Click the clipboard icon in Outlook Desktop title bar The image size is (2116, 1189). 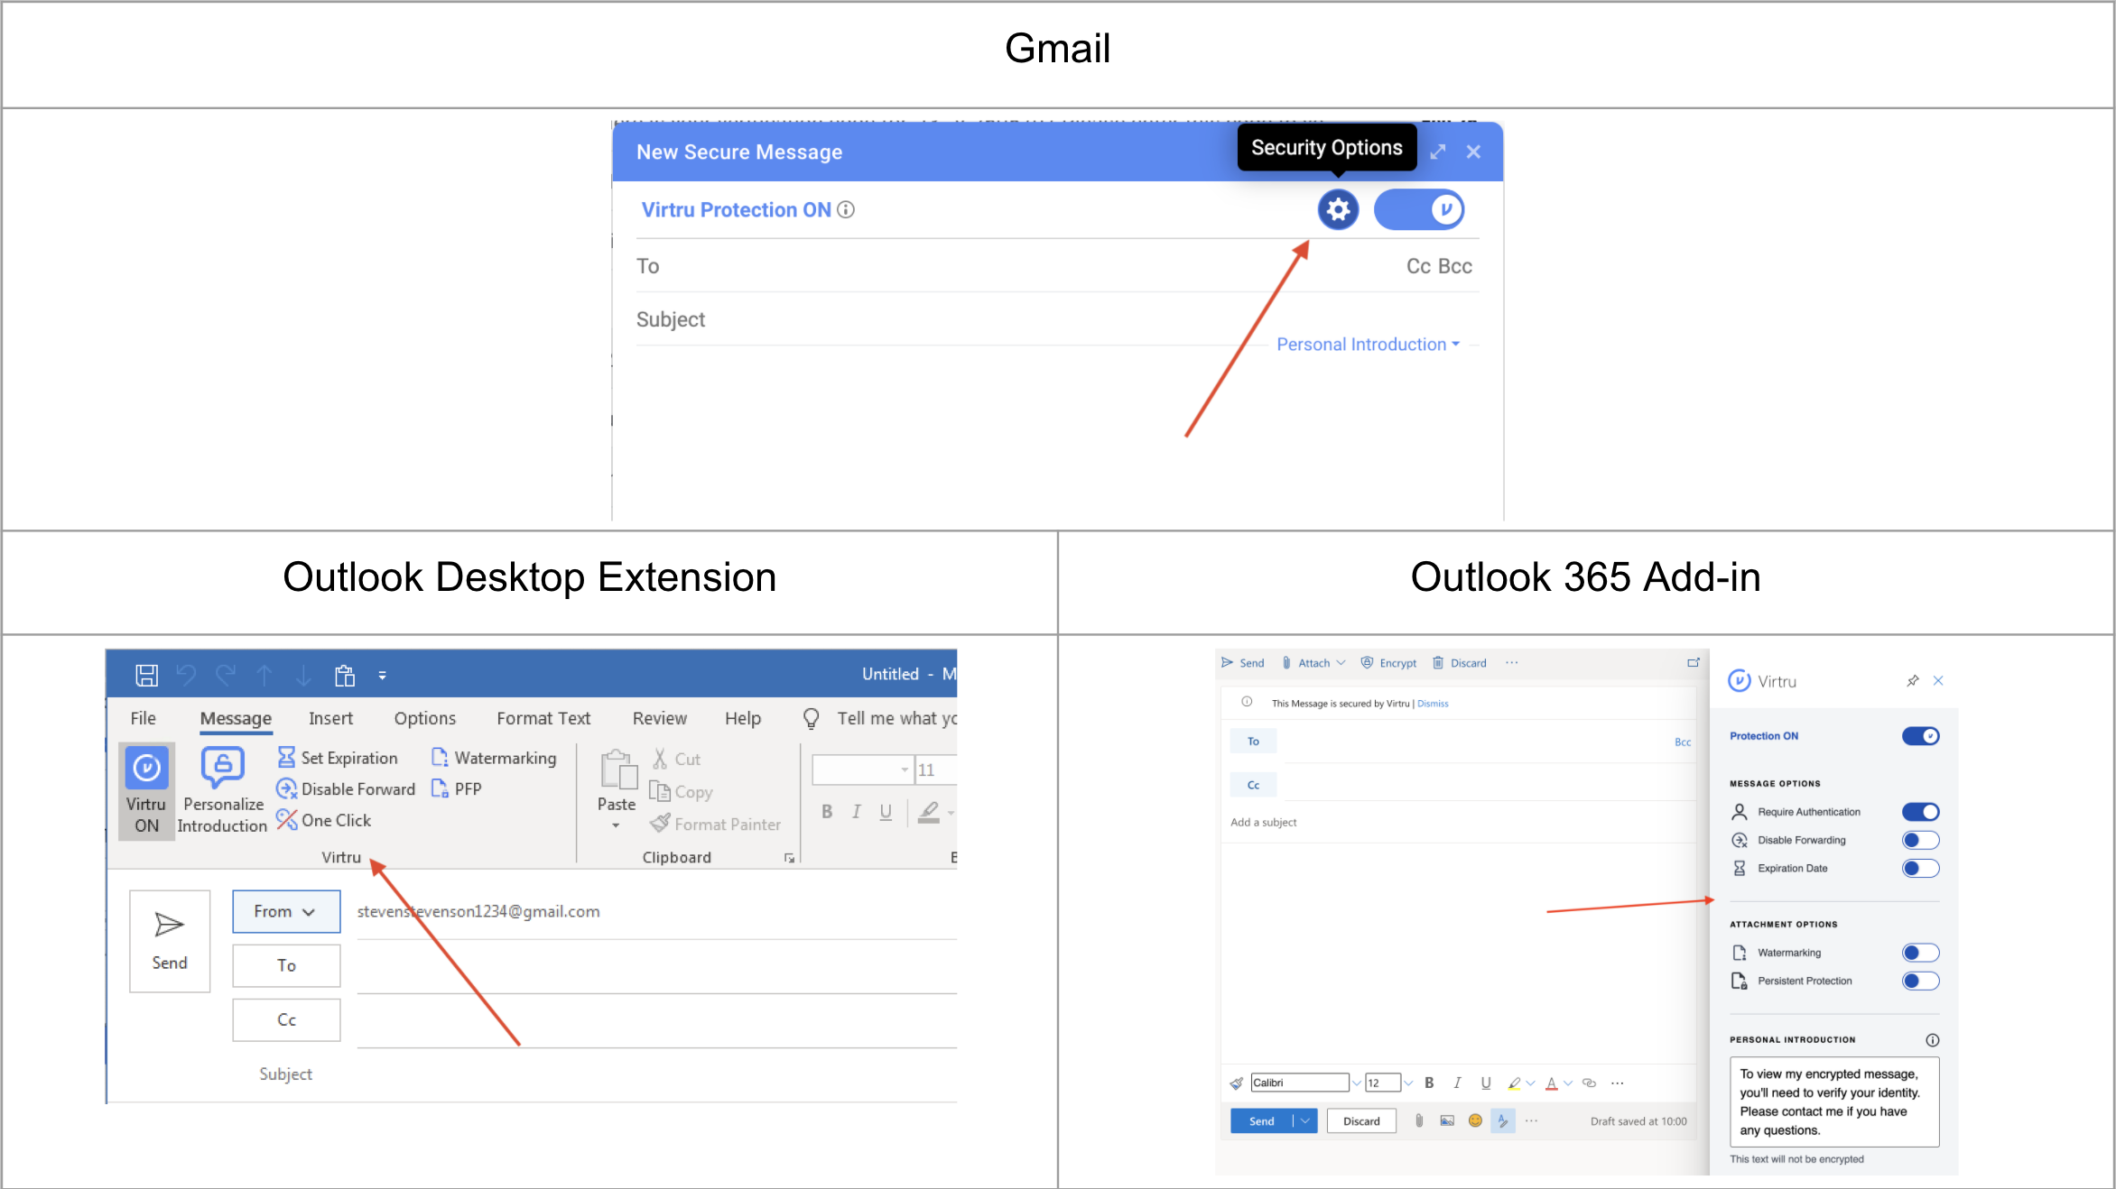click(345, 675)
